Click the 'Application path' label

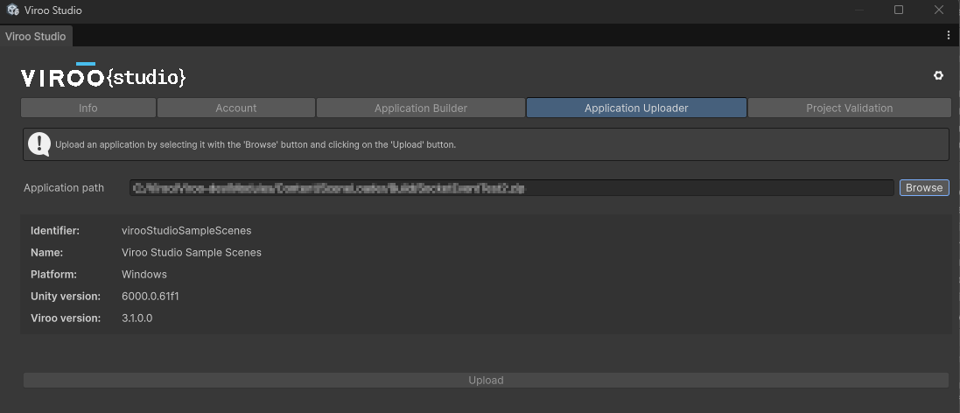pyautogui.click(x=64, y=188)
